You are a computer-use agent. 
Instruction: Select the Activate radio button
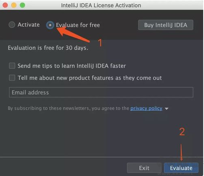point(12,25)
